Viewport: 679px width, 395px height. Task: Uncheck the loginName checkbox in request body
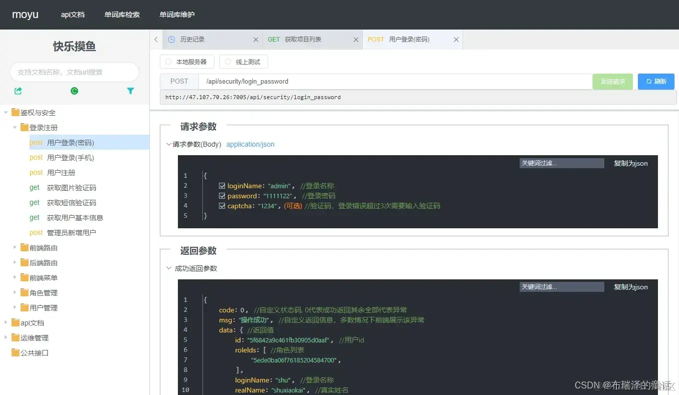click(221, 186)
